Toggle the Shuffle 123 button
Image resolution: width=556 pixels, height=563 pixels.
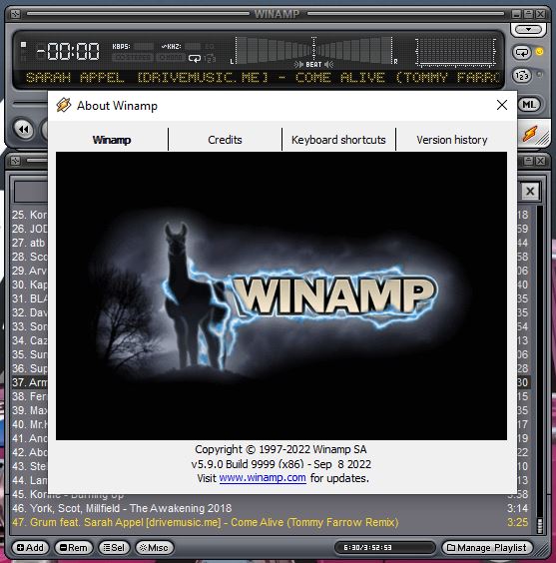521,76
